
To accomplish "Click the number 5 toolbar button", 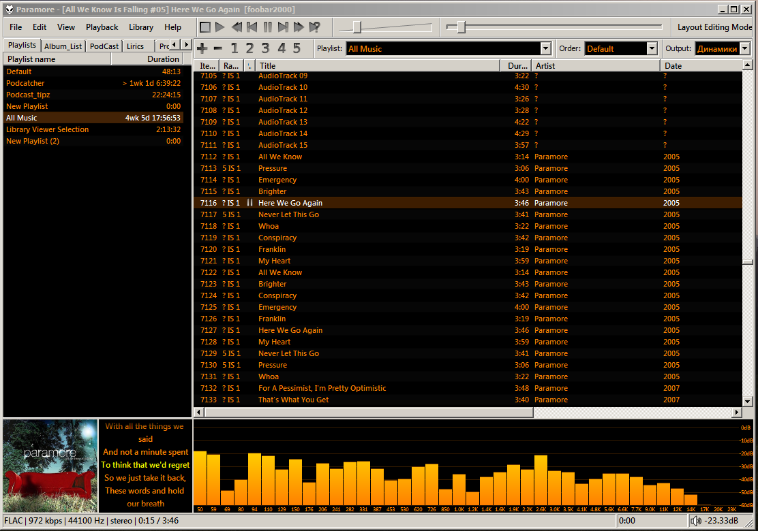I will [x=297, y=48].
